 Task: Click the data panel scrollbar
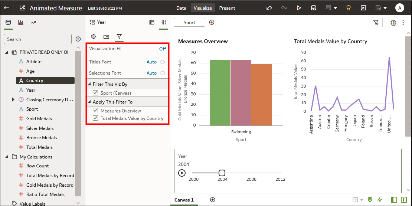[78, 124]
